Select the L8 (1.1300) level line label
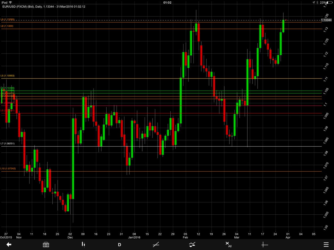Viewport: 334px width, 250px height. coord(7,26)
